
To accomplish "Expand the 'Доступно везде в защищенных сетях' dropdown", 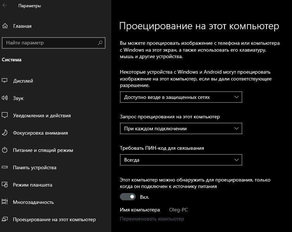I will [181, 97].
